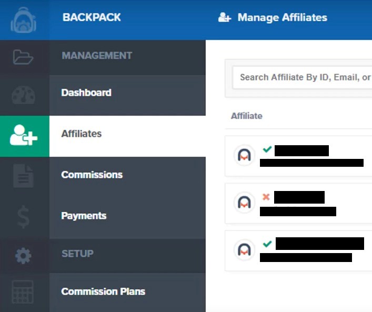Click the dashboard gauge icon
The height and width of the screenshot is (312, 372).
coord(24,95)
